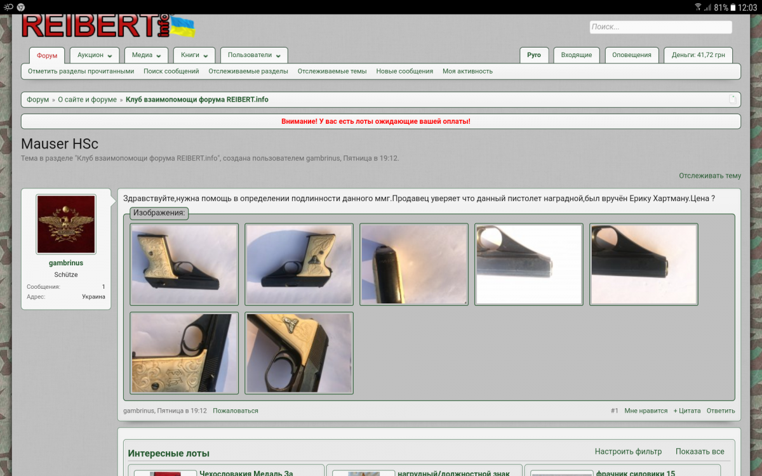Viewport: 762px width, 476px height.
Task: Click the red unpaid lots warning notice
Action: (x=375, y=121)
